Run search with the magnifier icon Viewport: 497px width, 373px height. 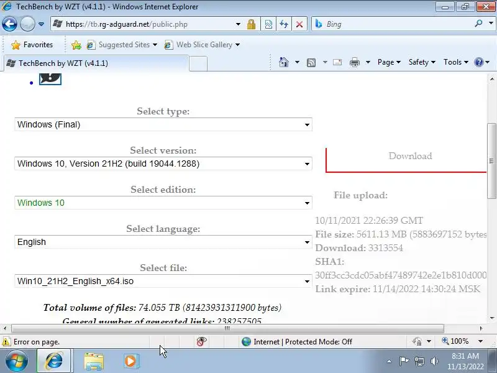click(x=479, y=24)
